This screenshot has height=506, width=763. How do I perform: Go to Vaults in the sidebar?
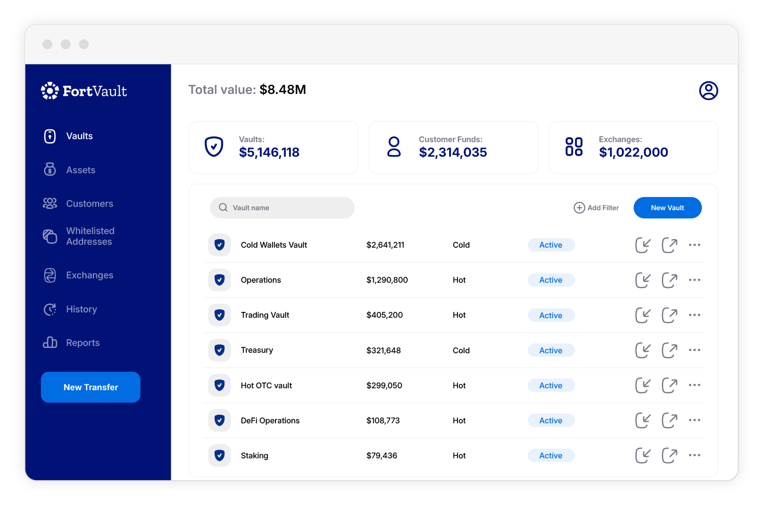click(68, 136)
